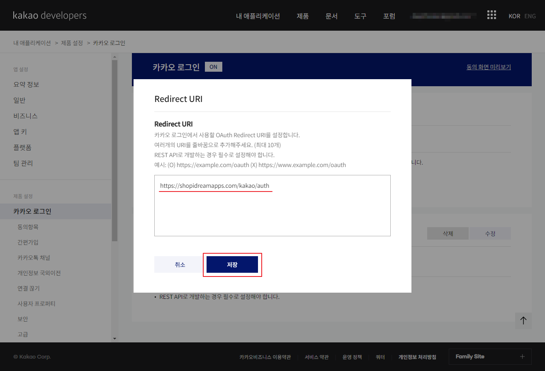545x371 pixels.
Task: Click the scroll-to-top arrow button
Action: (523, 320)
